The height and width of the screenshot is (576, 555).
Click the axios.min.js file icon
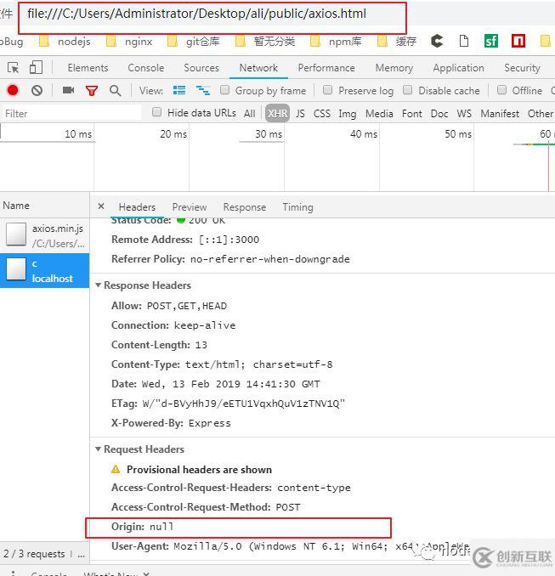click(x=16, y=234)
